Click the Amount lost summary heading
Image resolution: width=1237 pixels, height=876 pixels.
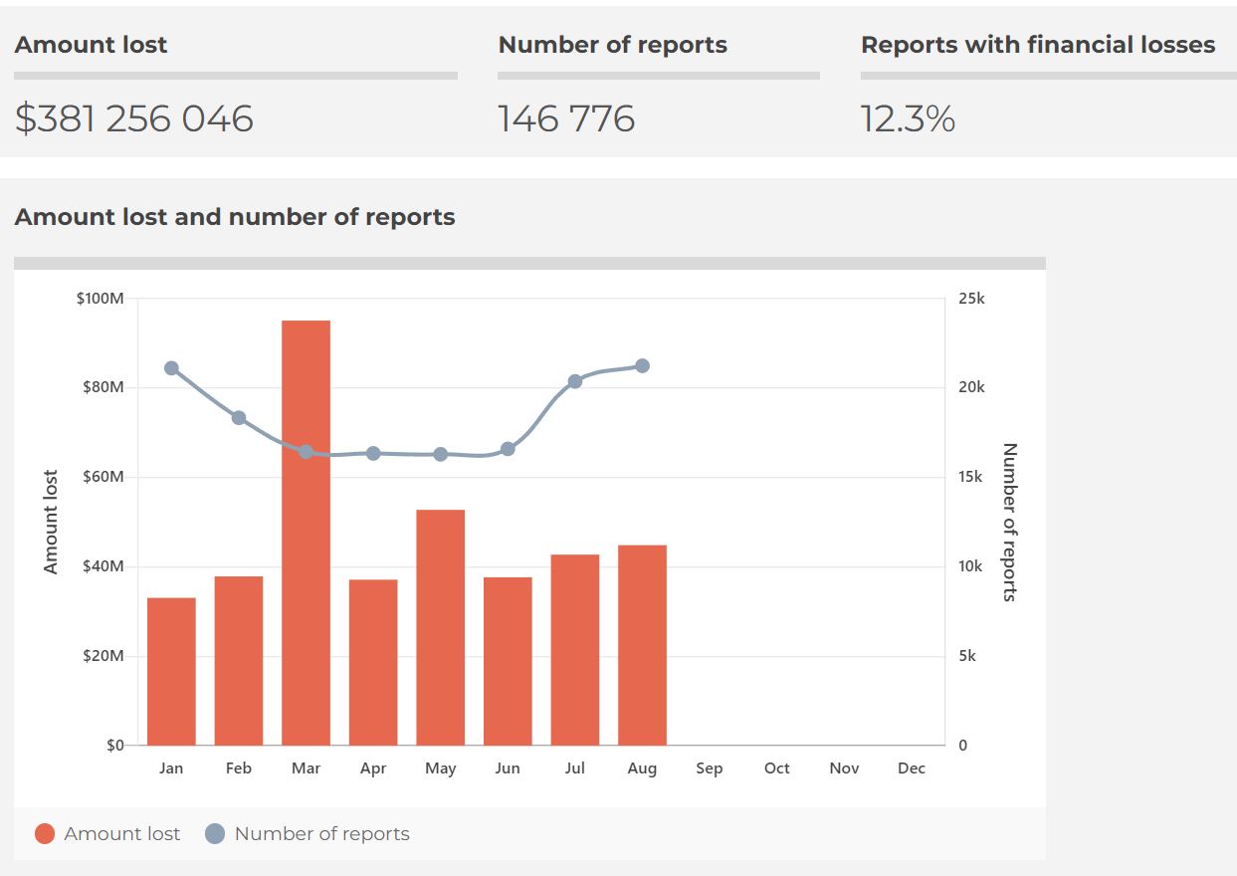[x=91, y=45]
